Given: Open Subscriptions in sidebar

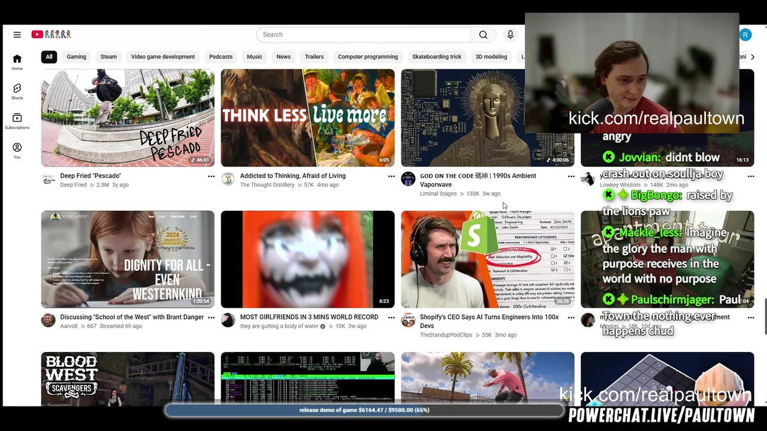Looking at the screenshot, I should point(17,122).
